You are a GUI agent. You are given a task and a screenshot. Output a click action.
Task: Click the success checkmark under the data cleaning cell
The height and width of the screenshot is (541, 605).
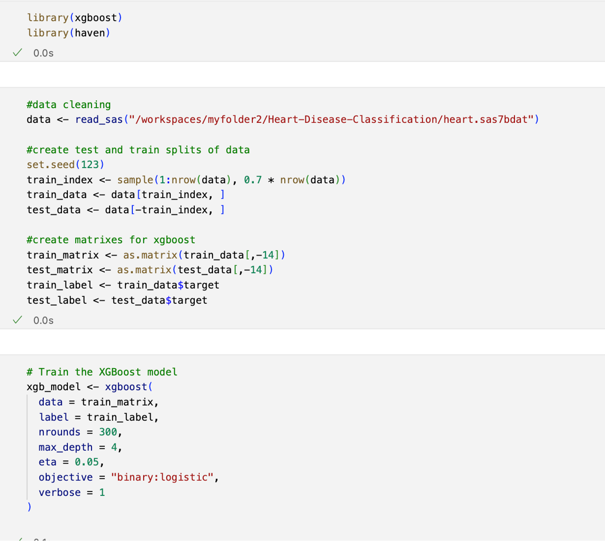click(17, 320)
